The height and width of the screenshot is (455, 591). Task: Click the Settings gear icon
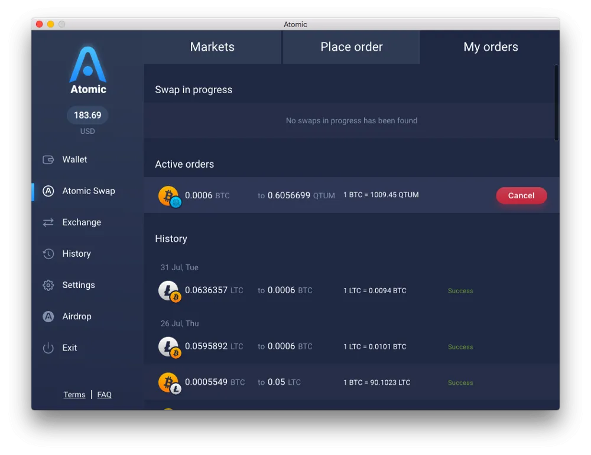click(x=48, y=285)
